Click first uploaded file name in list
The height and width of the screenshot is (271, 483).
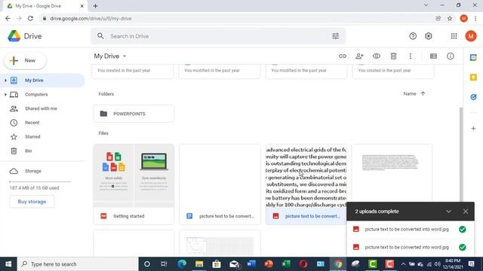[407, 229]
